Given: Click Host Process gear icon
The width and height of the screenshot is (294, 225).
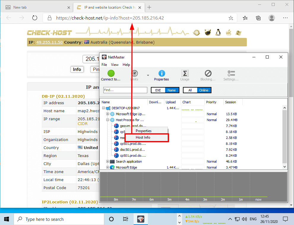Looking at the screenshot, I should tap(112, 120).
